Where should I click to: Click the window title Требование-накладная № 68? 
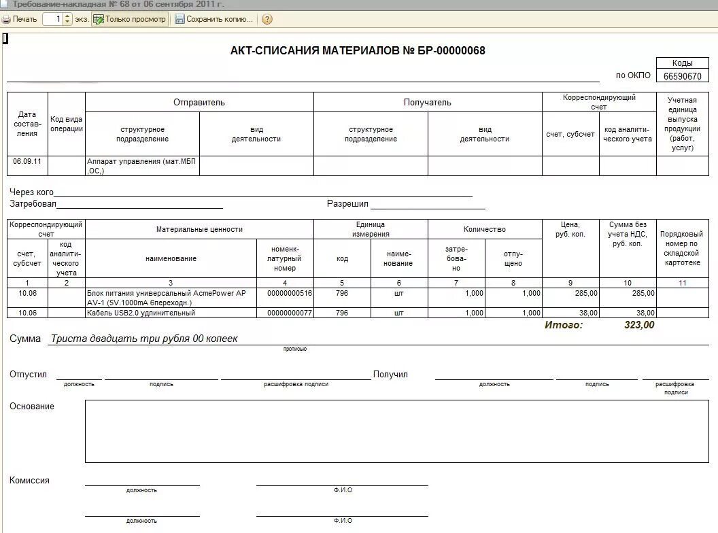(x=118, y=5)
